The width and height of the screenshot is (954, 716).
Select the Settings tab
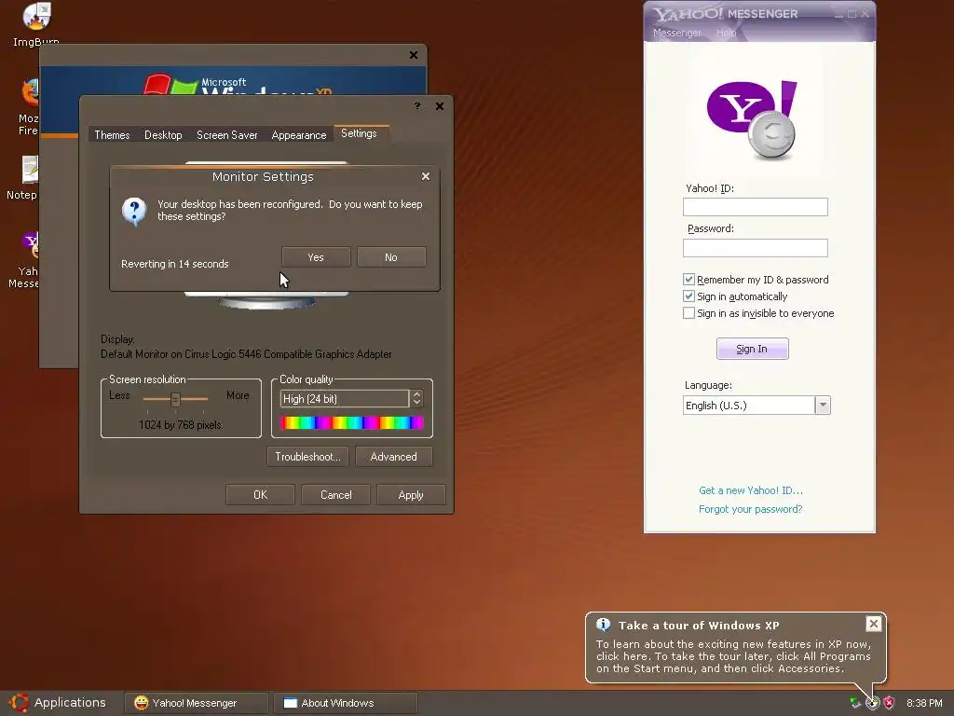(359, 133)
